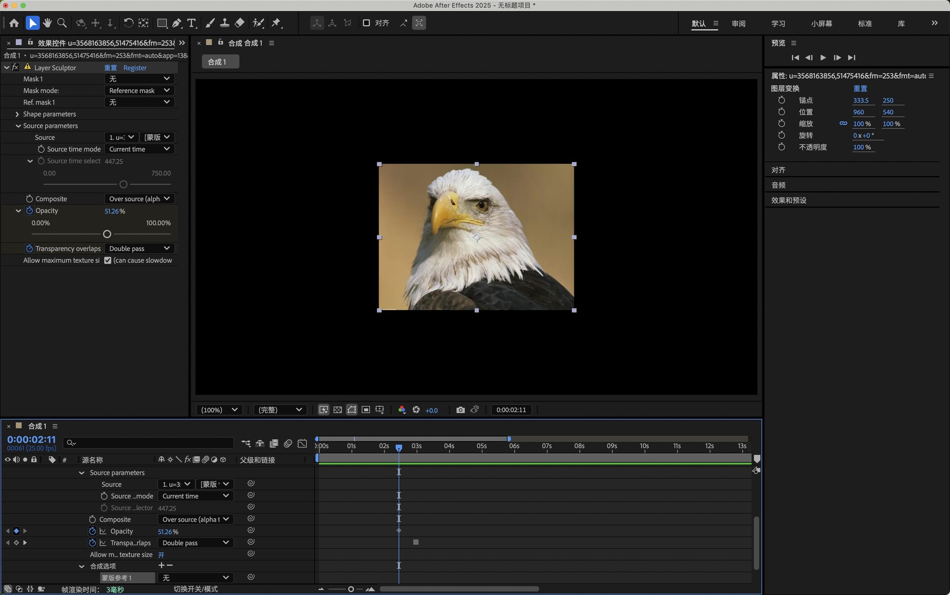Select the Zoom magnifier tool
The height and width of the screenshot is (595, 950).
pos(62,23)
